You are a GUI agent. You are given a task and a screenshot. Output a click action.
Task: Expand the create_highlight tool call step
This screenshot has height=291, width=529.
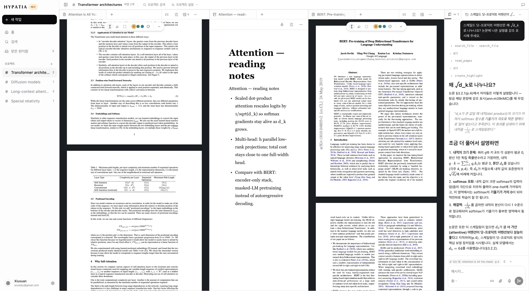(466, 76)
